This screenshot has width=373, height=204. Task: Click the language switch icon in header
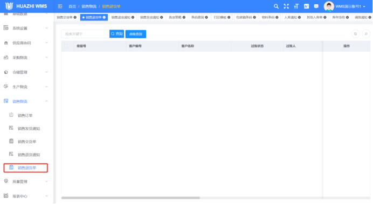pyautogui.click(x=306, y=6)
